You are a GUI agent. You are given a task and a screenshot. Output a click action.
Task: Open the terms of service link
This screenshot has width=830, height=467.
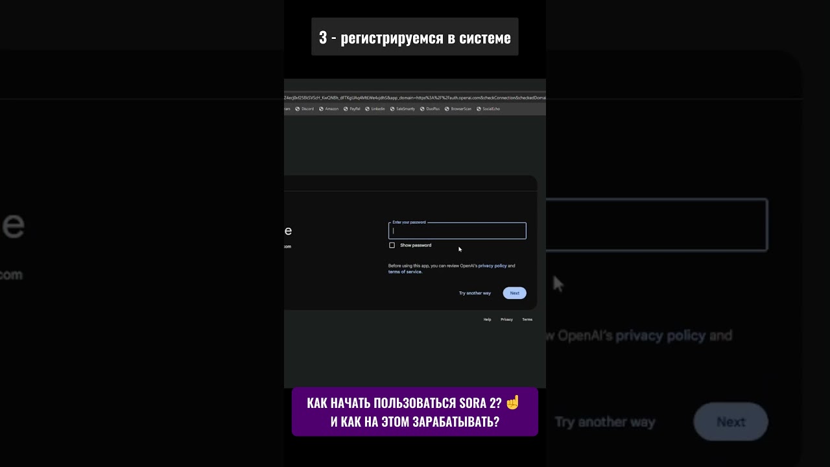pos(405,272)
